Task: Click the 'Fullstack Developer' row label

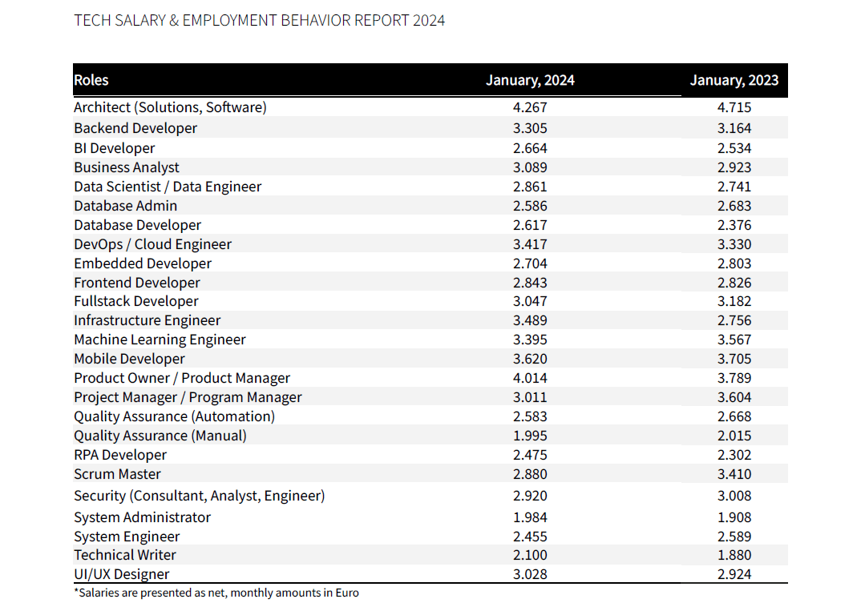Action: point(136,302)
